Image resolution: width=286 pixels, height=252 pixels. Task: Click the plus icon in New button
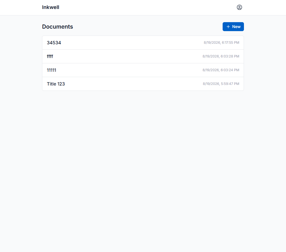228,27
